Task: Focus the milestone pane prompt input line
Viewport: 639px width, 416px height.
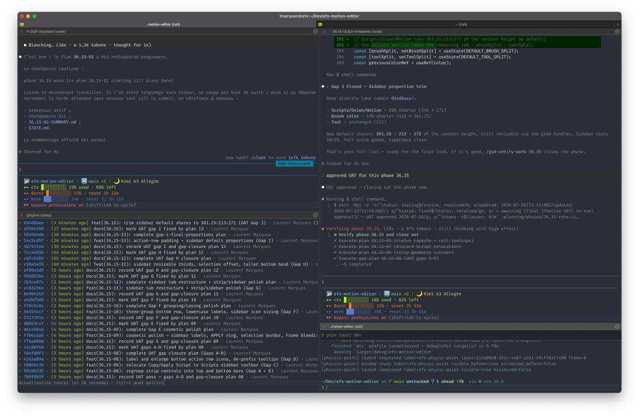Action: click(x=470, y=282)
